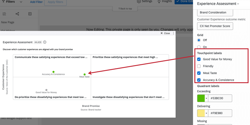Click the CX Net Promoter Score field

(215, 26)
